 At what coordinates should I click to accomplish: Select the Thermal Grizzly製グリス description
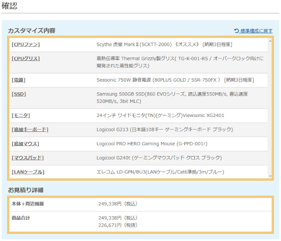click(x=180, y=62)
